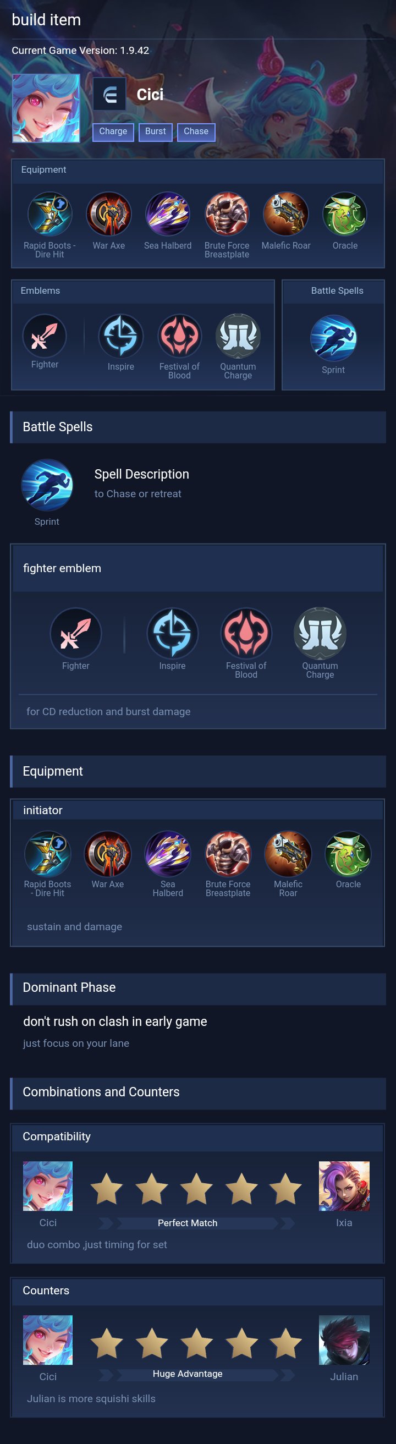Screen dimensions: 396x1444
Task: Select Sea Halberd icon in top Equipment panel
Action: point(167,214)
